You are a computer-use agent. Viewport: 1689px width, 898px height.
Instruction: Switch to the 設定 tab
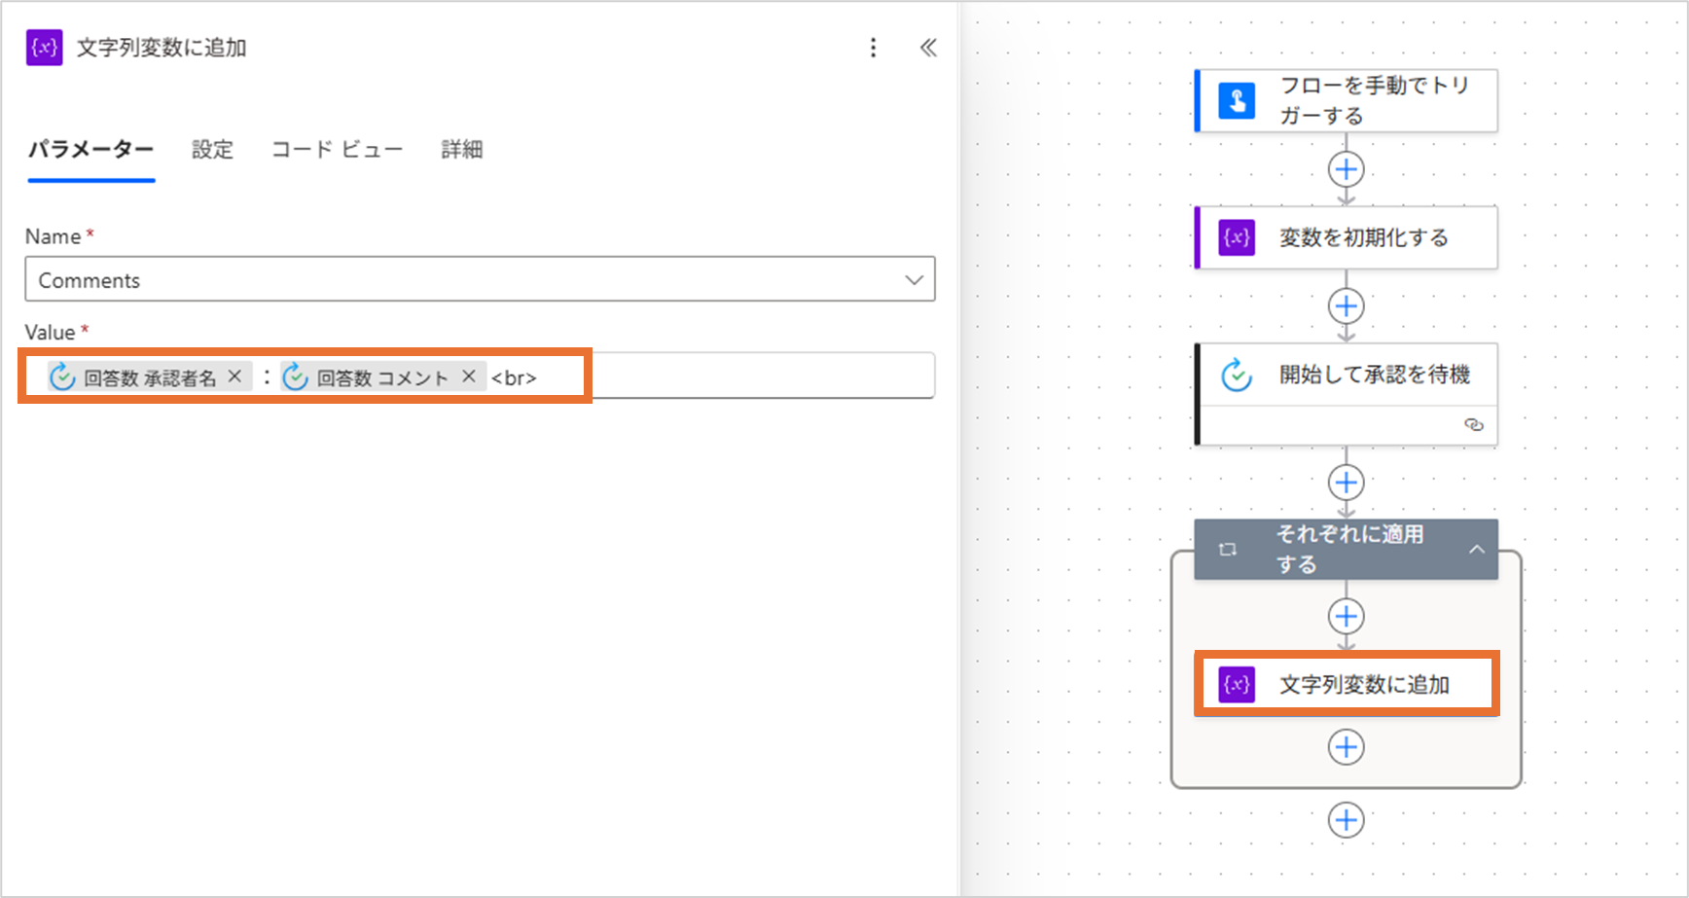click(212, 150)
